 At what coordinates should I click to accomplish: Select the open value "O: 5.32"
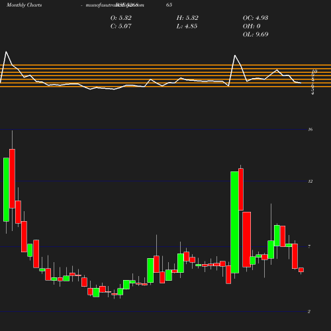click(121, 18)
